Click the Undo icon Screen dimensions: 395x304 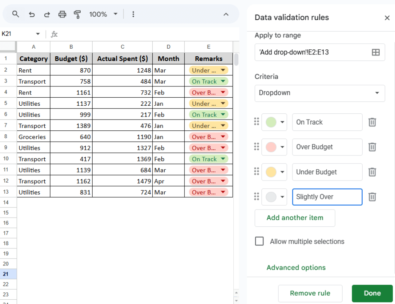pos(32,14)
